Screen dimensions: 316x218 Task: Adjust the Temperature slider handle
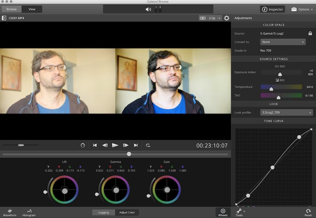tap(271, 89)
